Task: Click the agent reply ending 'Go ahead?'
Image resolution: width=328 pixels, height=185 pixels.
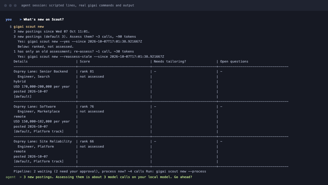Action: 108,177
